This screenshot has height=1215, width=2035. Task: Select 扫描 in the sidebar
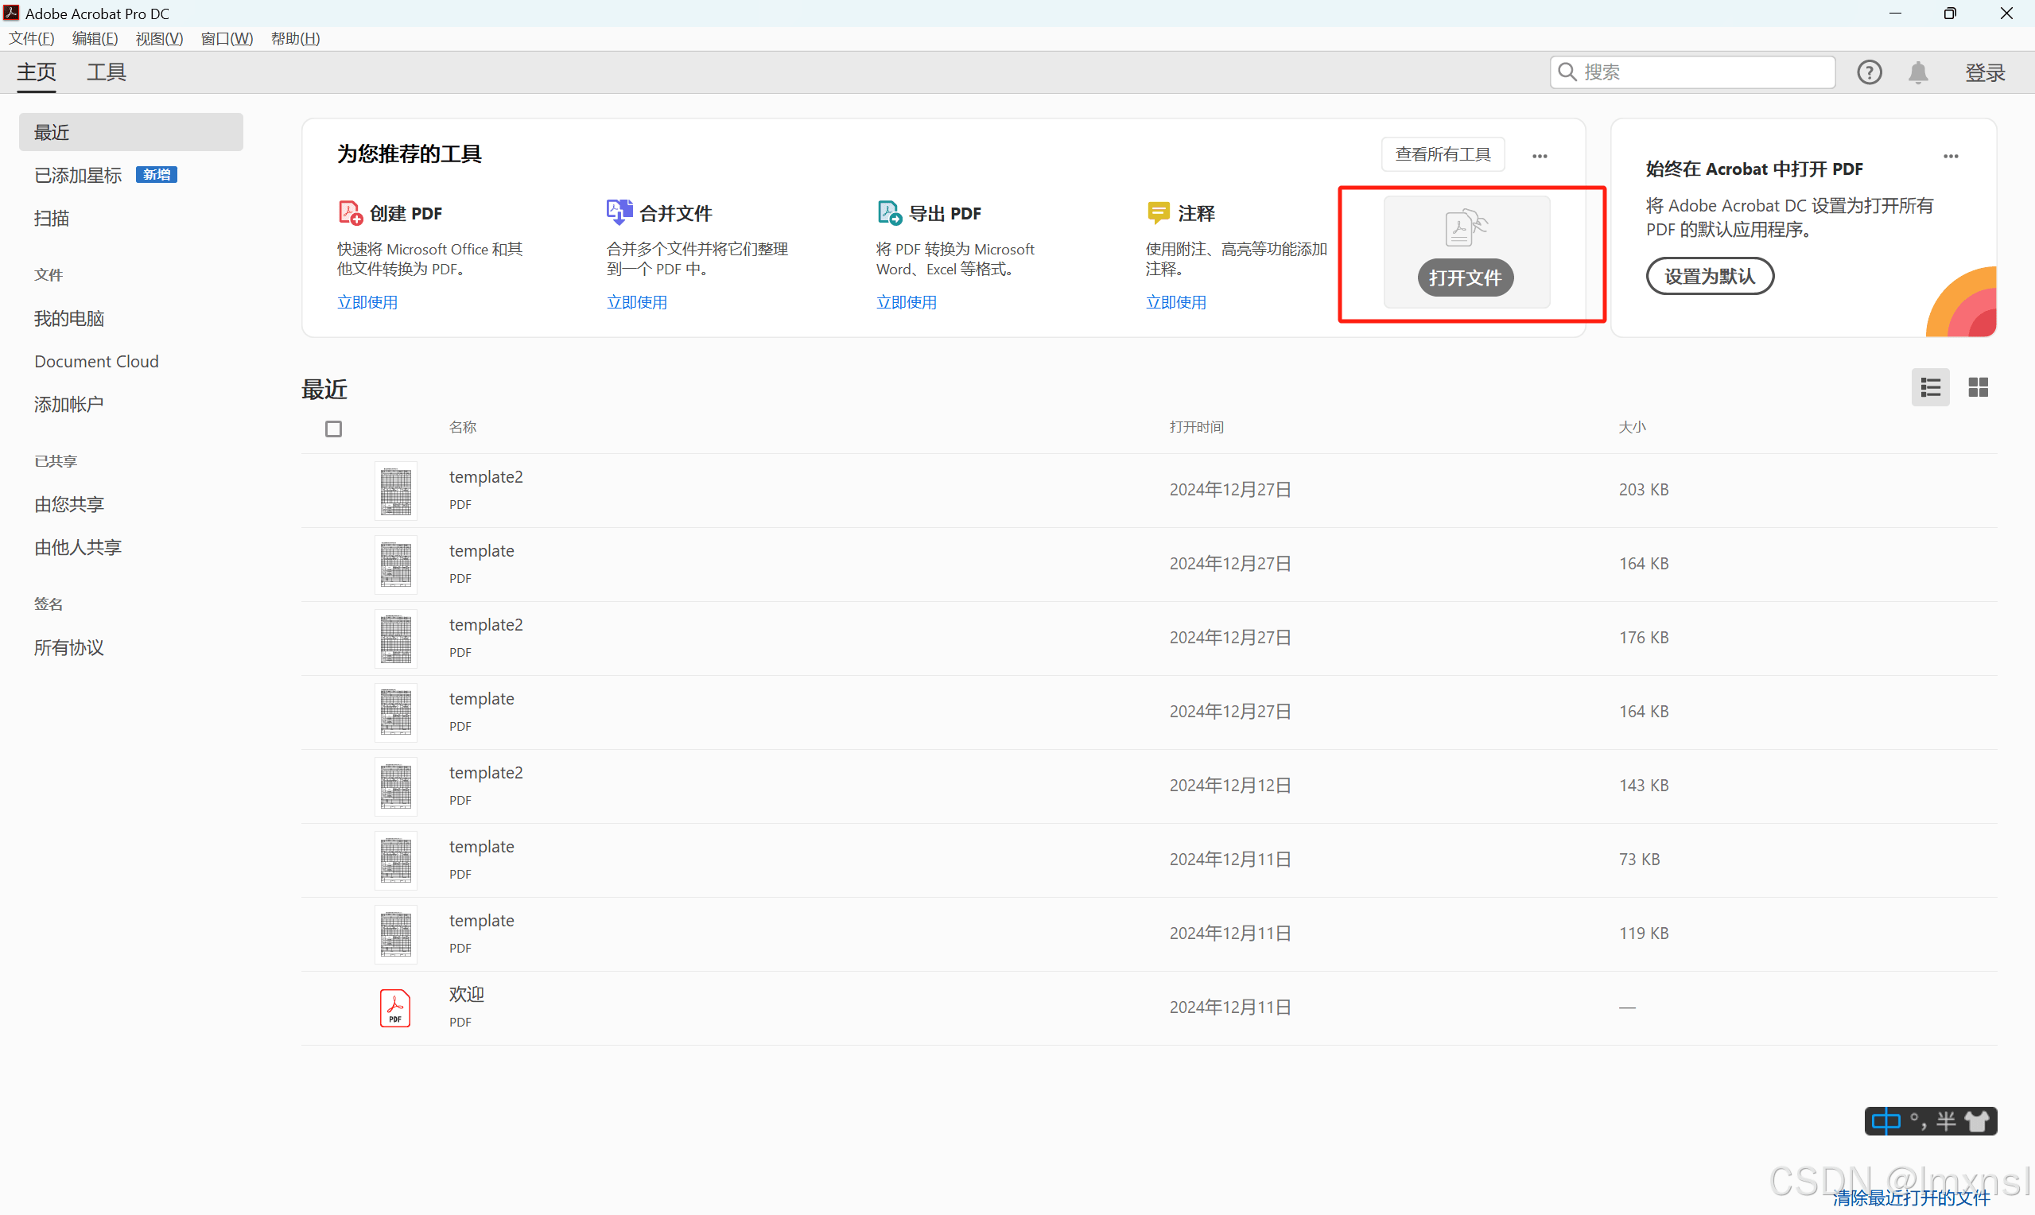(52, 218)
